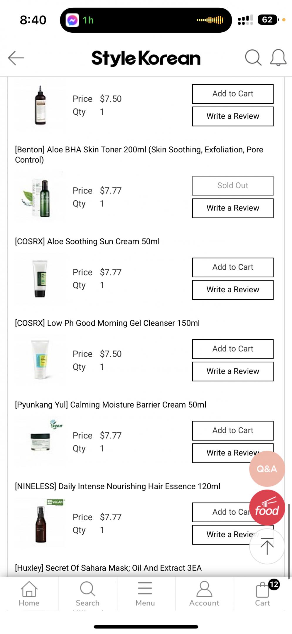This screenshot has width=292, height=634.
Task: Add the COSRX Aloe Soothing Sun Cream to cart
Action: coord(233,267)
